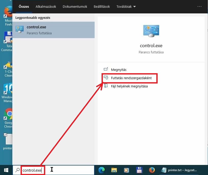Select the Google Chrome desktop shortcut
208x175 pixels.
tap(8, 118)
